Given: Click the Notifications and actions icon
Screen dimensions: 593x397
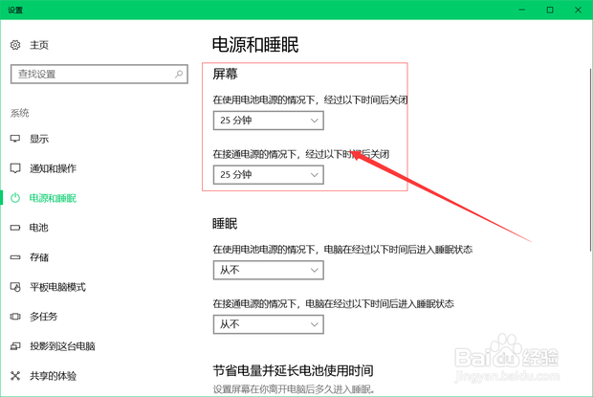Looking at the screenshot, I should pos(15,168).
